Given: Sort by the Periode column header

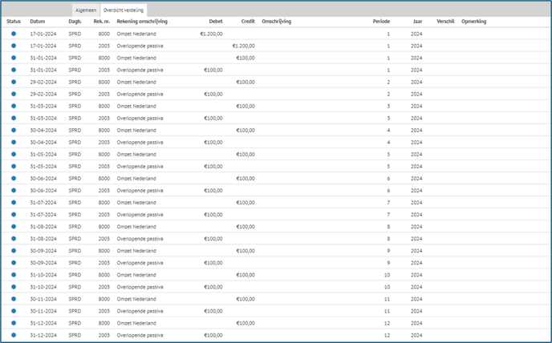Looking at the screenshot, I should click(x=381, y=22).
